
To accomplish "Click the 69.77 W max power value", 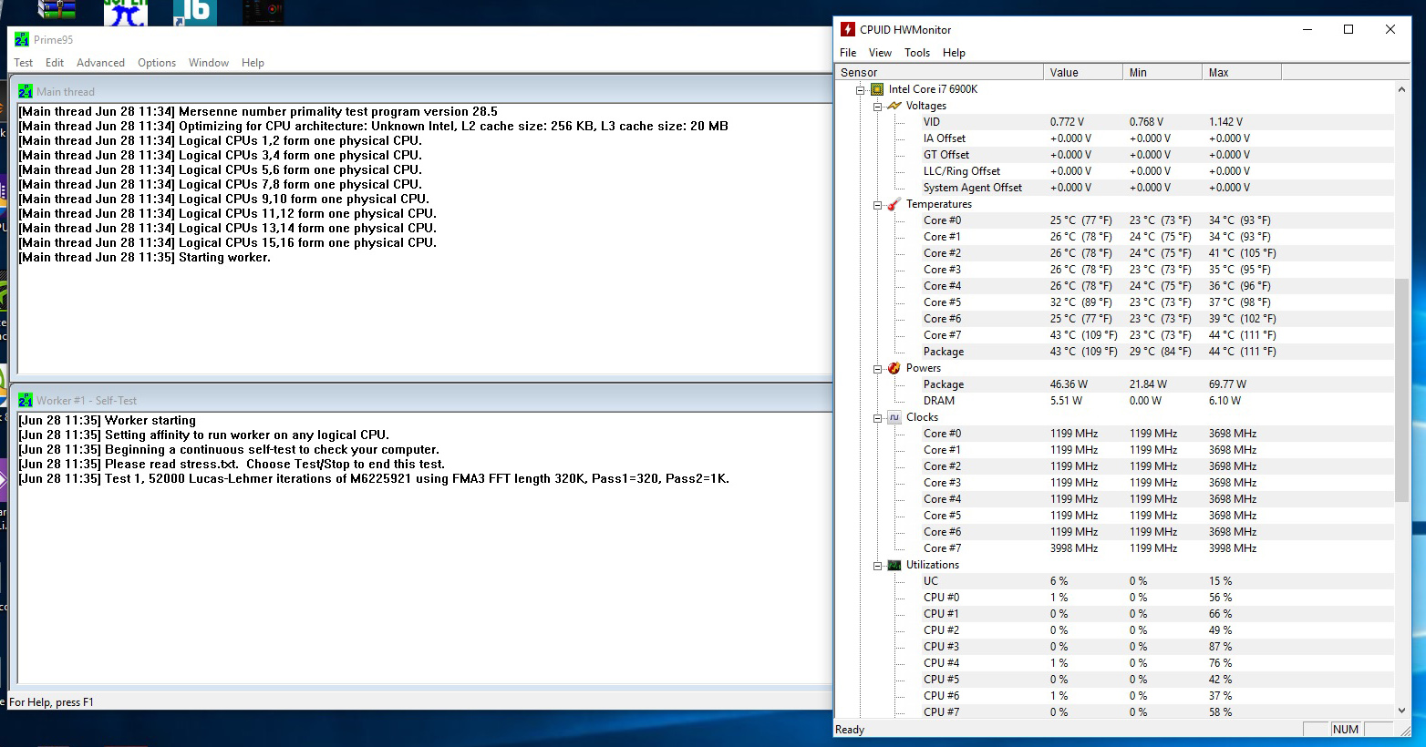I will point(1227,384).
